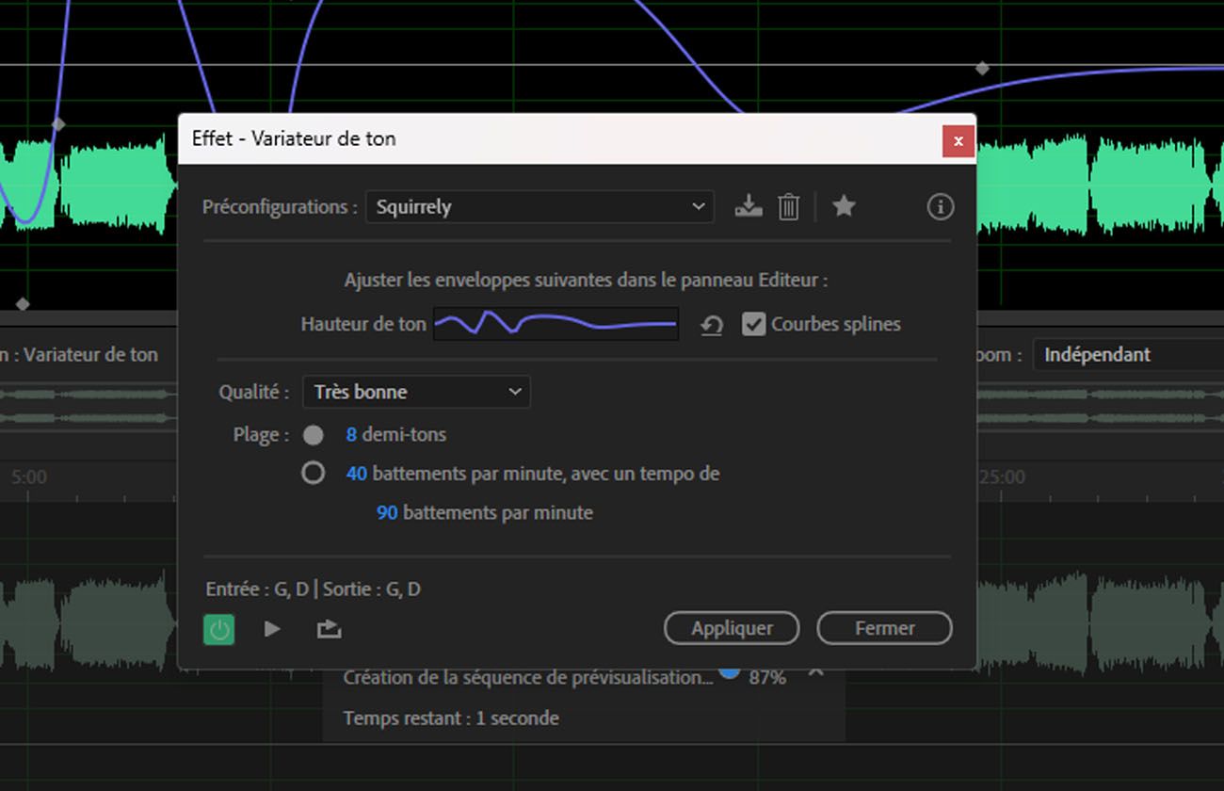Open effect info via the circled i icon

tap(940, 206)
